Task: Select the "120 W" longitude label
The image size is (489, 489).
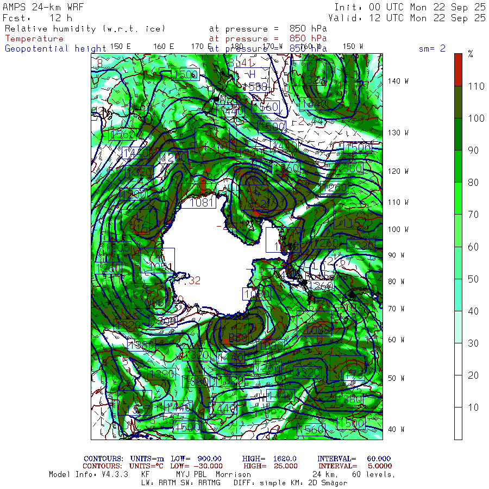Action: [x=398, y=171]
